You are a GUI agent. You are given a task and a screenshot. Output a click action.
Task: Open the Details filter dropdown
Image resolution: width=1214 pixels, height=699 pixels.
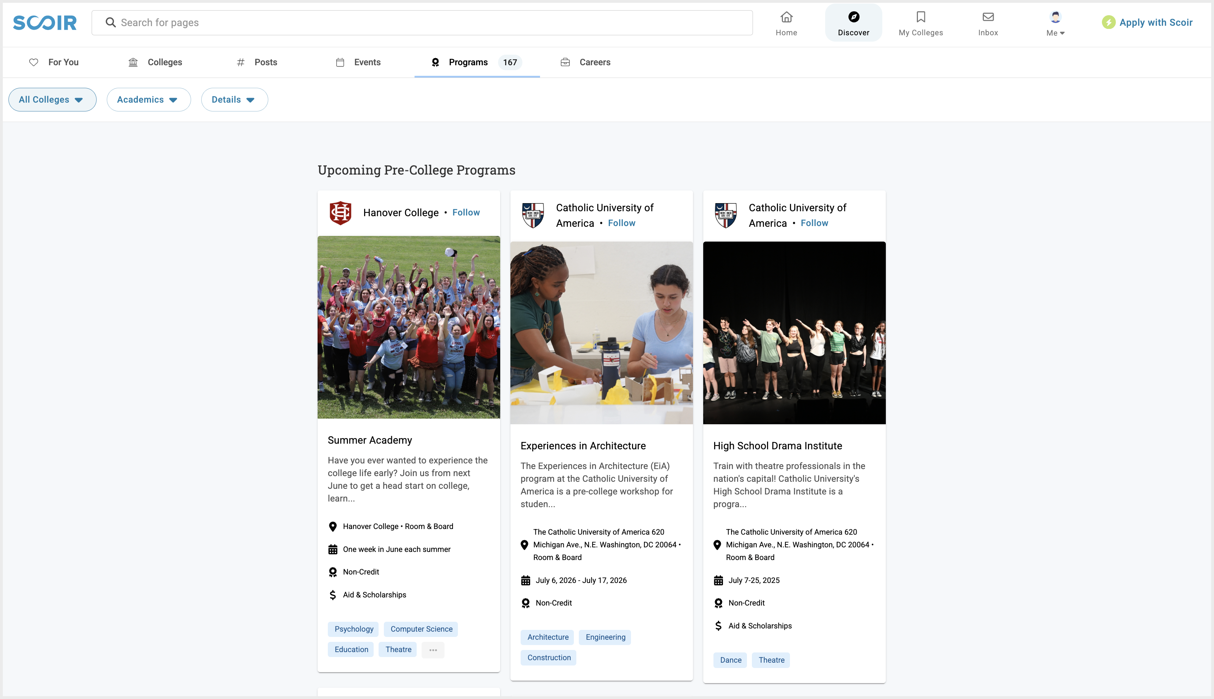point(234,100)
